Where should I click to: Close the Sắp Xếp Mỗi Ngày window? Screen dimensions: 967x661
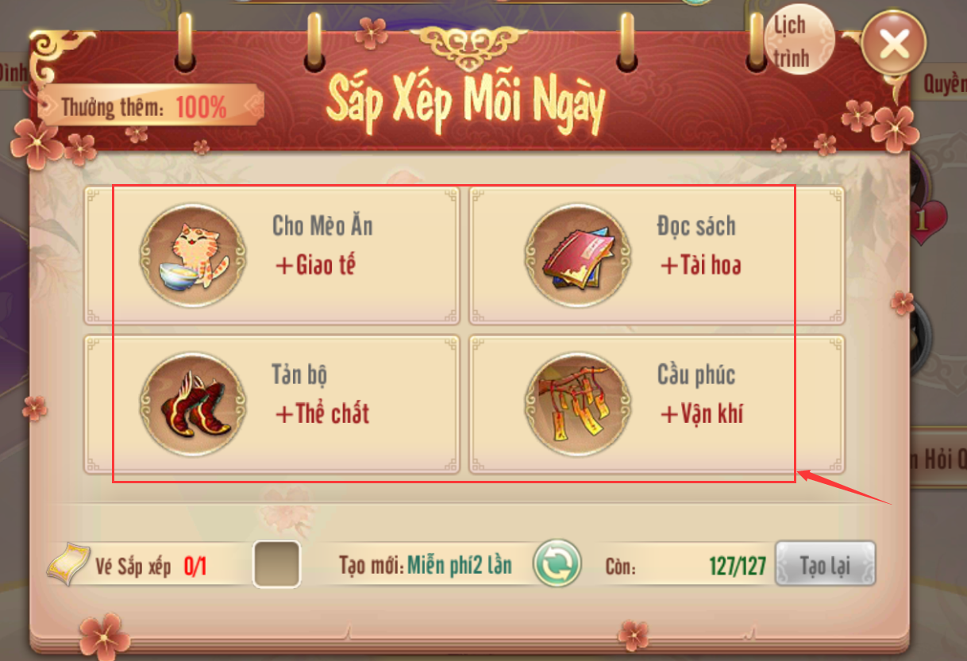pos(894,44)
